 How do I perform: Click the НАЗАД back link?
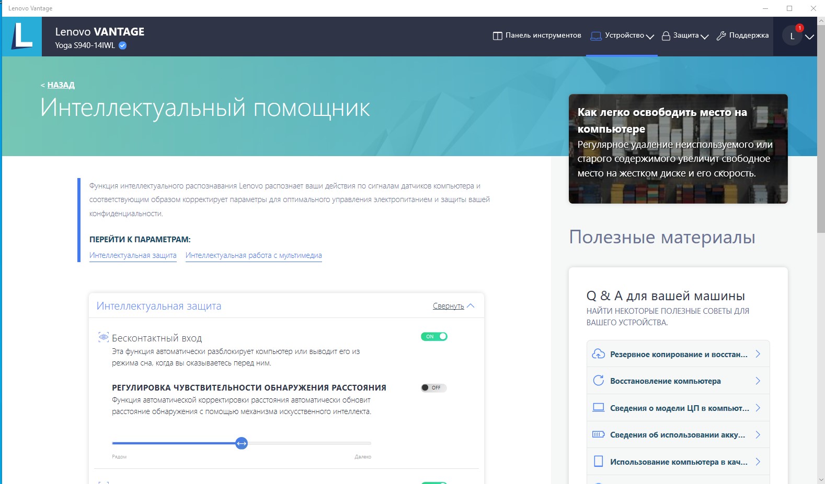tap(61, 85)
